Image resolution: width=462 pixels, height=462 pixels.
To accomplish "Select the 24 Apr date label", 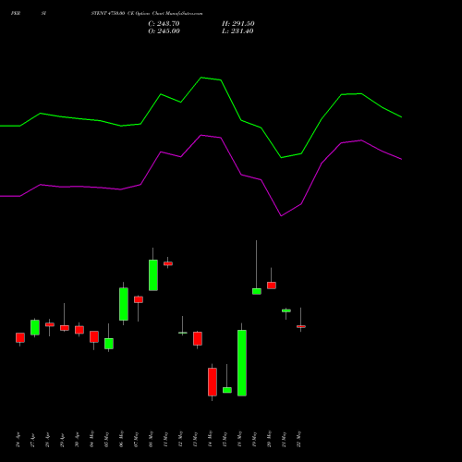I will pyautogui.click(x=18, y=440).
